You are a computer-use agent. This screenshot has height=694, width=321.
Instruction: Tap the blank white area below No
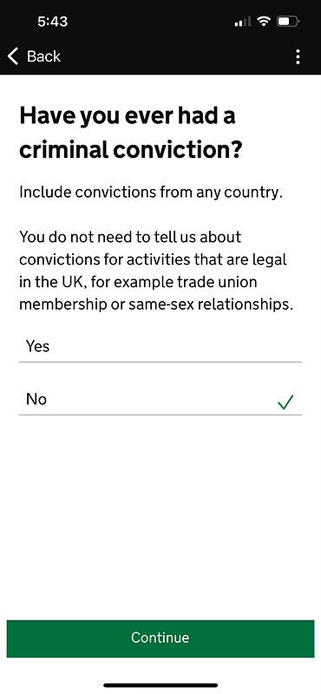[x=160, y=514]
